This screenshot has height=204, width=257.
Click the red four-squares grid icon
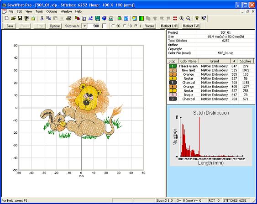point(175,18)
